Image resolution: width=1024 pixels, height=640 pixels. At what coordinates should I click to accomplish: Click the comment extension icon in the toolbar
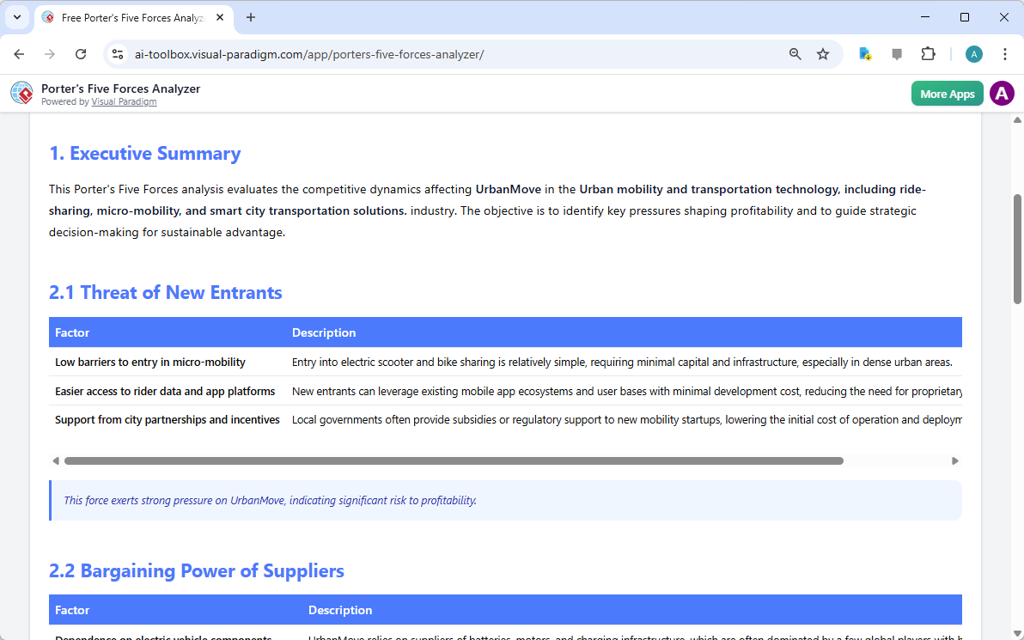(x=897, y=53)
